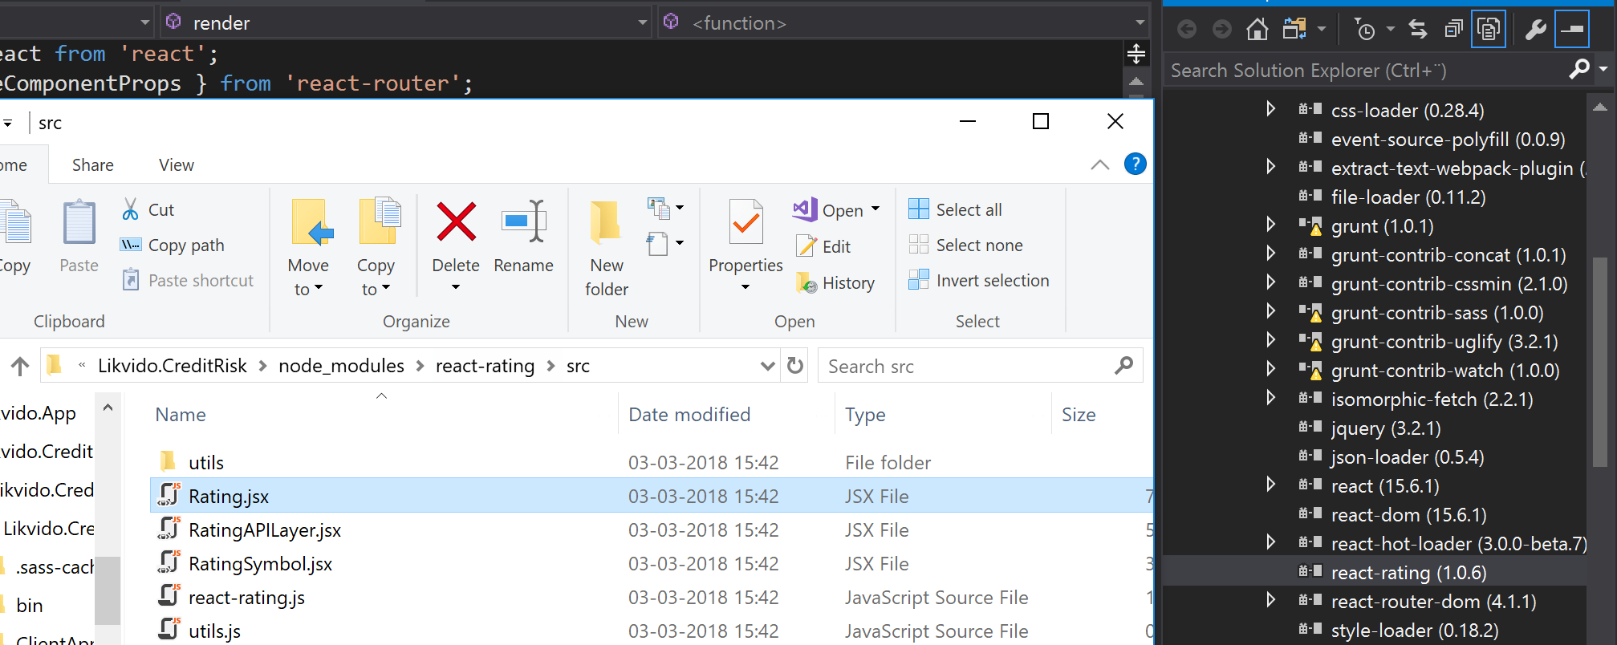Switch to the View ribbon tab
The height and width of the screenshot is (645, 1617).
click(176, 165)
